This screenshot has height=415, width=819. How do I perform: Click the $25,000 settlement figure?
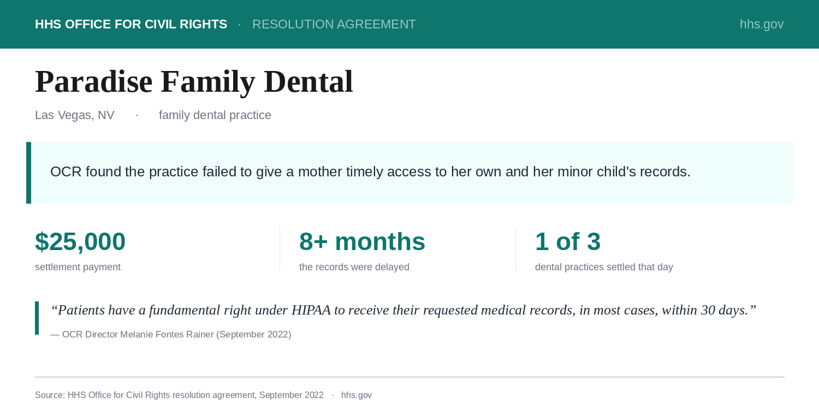pos(80,241)
